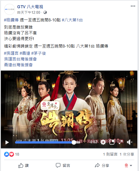Open the 聶遠台灣後援會 page link

click(18, 65)
